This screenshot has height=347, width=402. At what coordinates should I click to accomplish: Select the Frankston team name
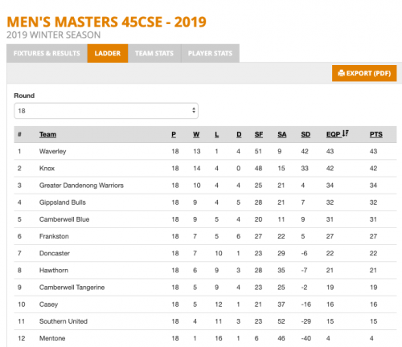(54, 236)
